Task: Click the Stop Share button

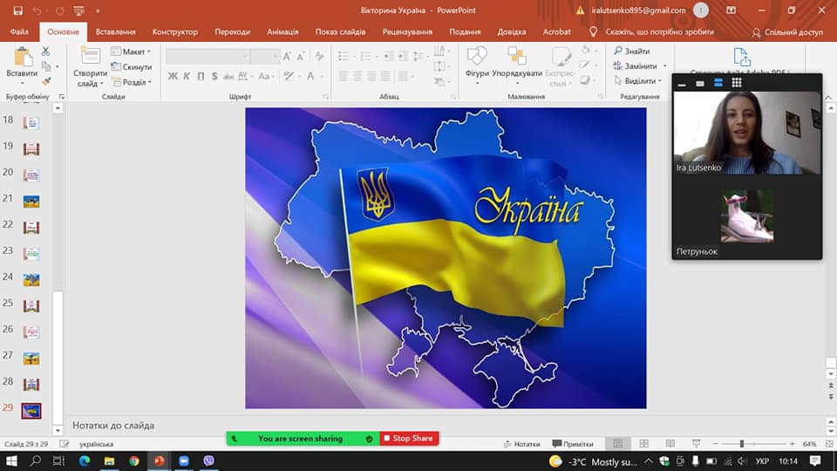Action: tap(409, 439)
